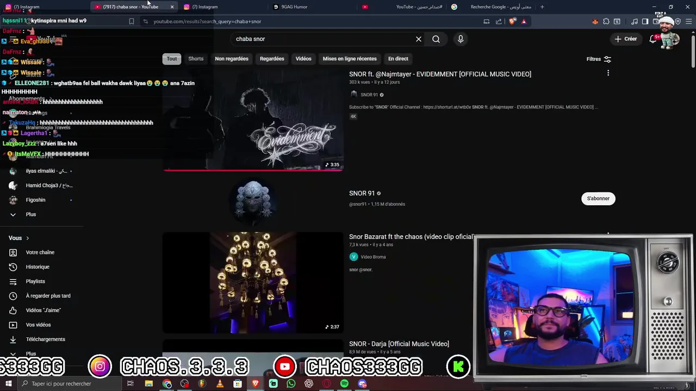The image size is (696, 391).
Task: Open WhatsApp from the taskbar
Action: 291,383
